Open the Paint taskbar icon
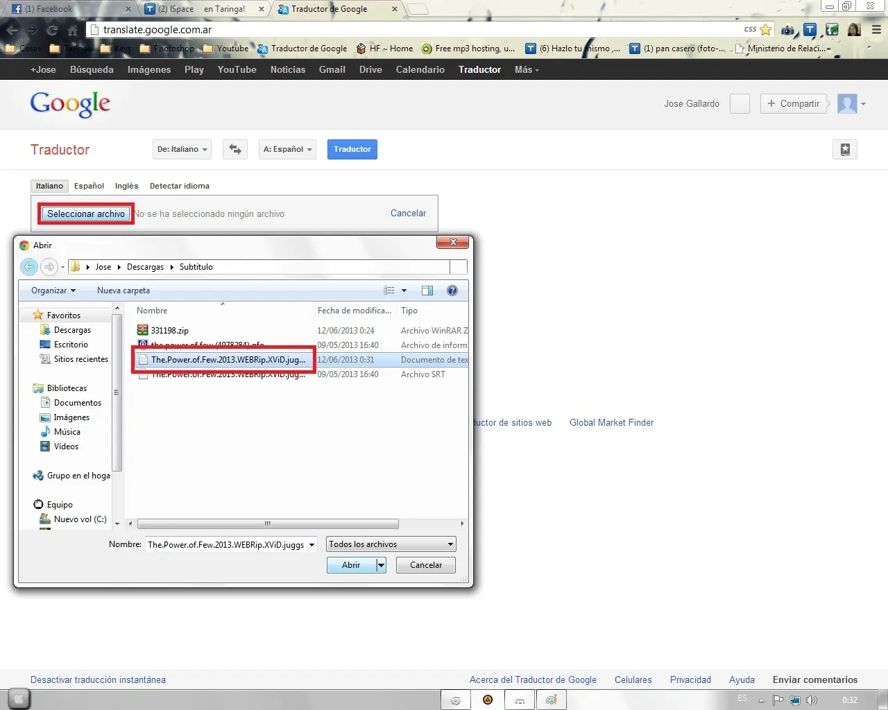This screenshot has width=888, height=710. click(552, 700)
